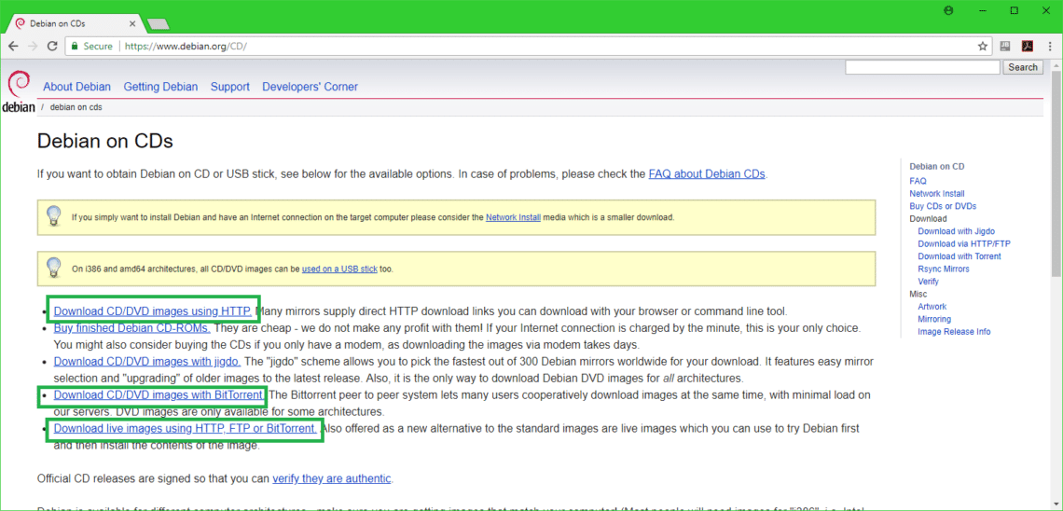Open Download CD/DVD images with BitTorrent
The width and height of the screenshot is (1063, 511).
pos(159,394)
